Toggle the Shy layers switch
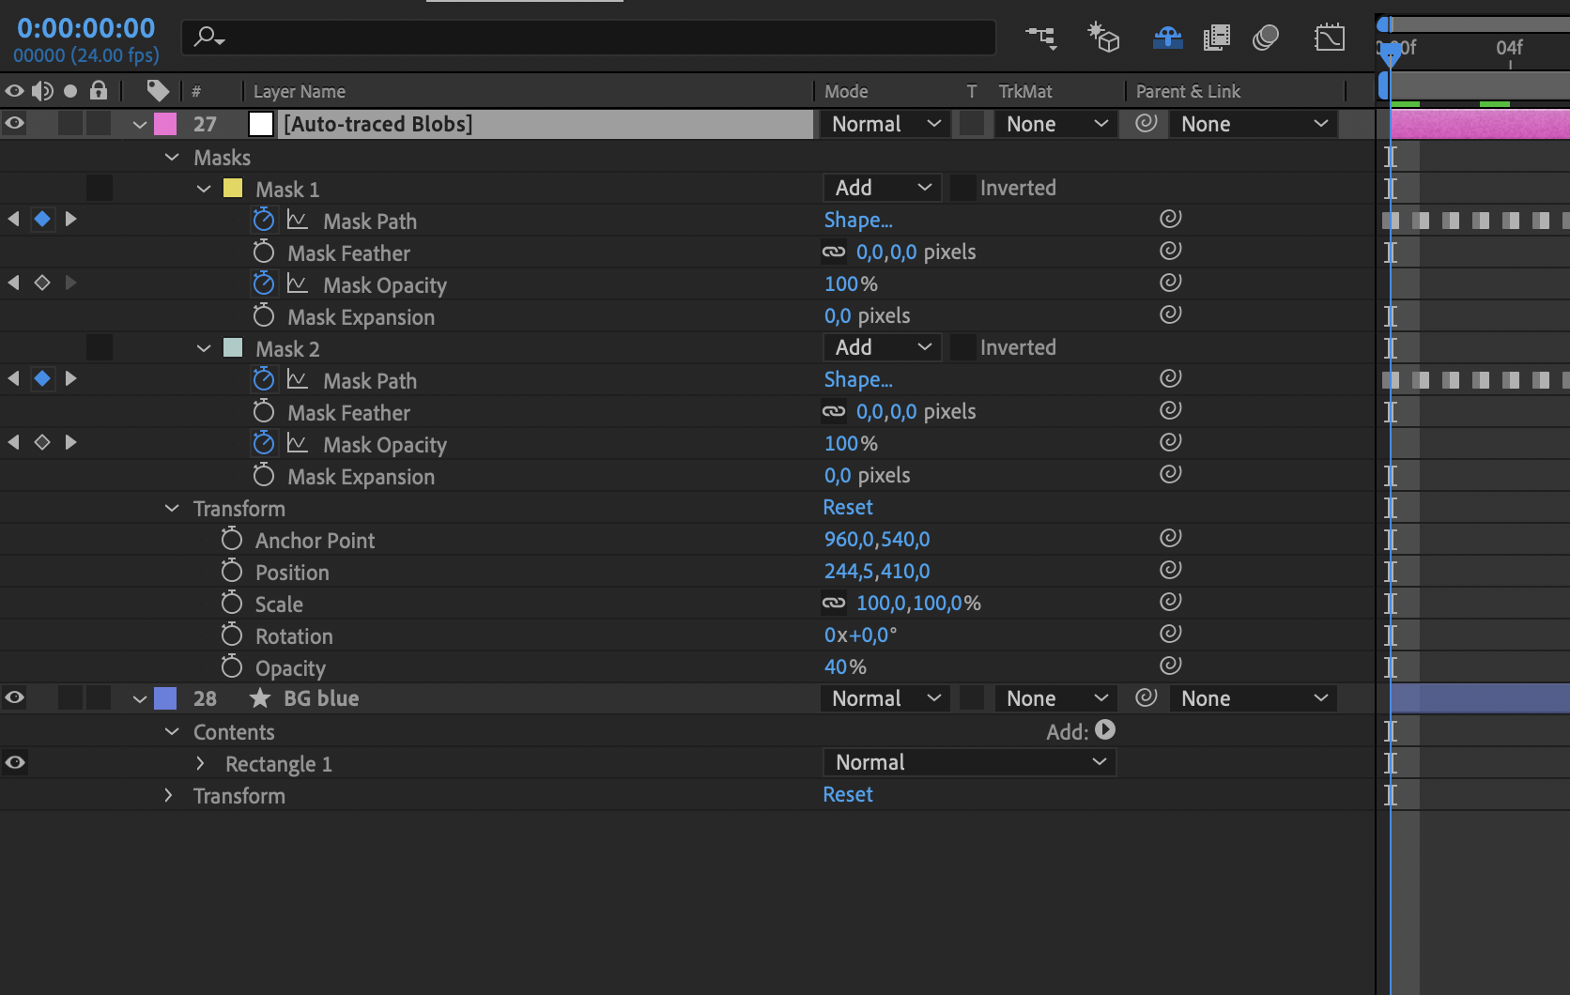Image resolution: width=1570 pixels, height=995 pixels. click(1168, 38)
